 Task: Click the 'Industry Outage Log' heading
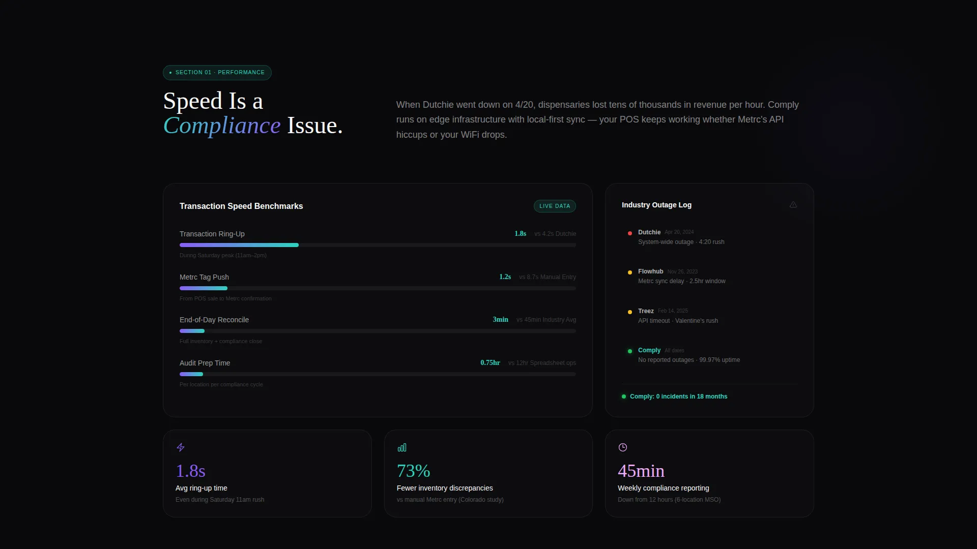(x=656, y=205)
